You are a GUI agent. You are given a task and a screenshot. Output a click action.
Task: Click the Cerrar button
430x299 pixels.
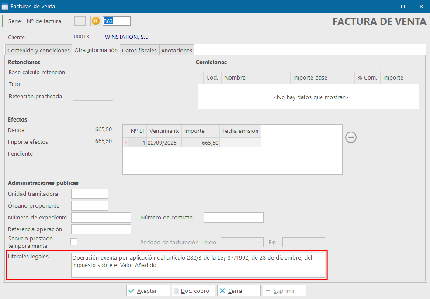pyautogui.click(x=239, y=291)
